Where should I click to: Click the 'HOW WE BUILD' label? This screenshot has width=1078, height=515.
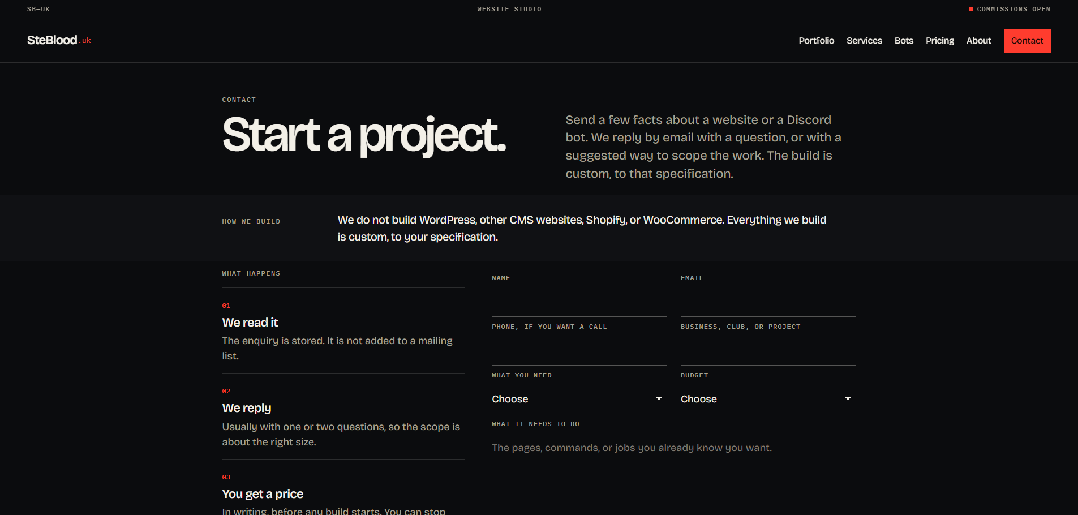[251, 221]
